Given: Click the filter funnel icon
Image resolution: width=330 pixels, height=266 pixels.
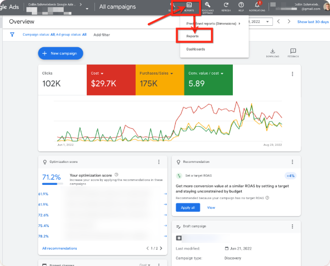Looking at the screenshot, I should coord(12,35).
